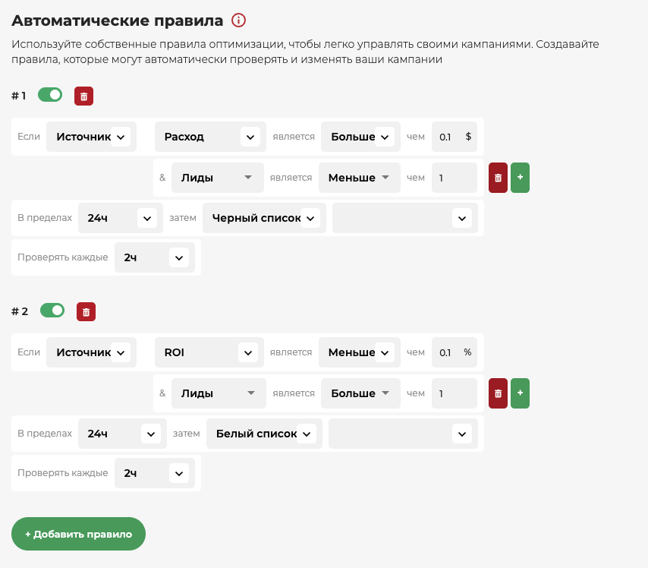Remove the Лиды condition in rule #1
This screenshot has height=568, width=648.
pyautogui.click(x=498, y=178)
